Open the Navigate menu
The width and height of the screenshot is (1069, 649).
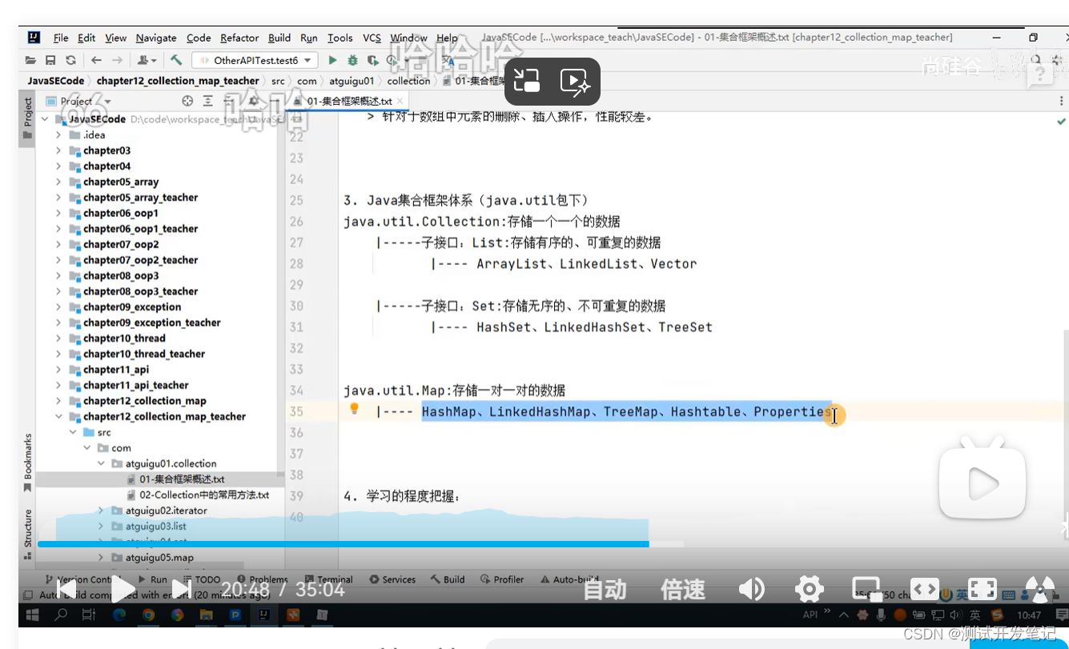pyautogui.click(x=156, y=38)
